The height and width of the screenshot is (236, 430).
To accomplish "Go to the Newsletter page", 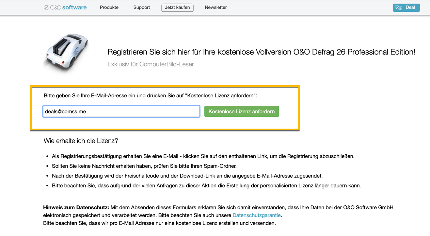I will pos(215,8).
